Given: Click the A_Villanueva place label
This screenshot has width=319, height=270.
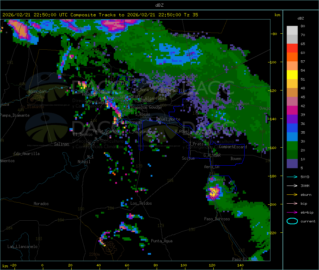Looking at the screenshot, I should tap(185, 35).
